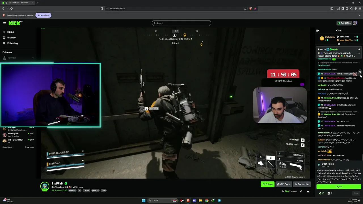Open Home in Kick sidebar
The height and width of the screenshot is (204, 363).
(10, 32)
